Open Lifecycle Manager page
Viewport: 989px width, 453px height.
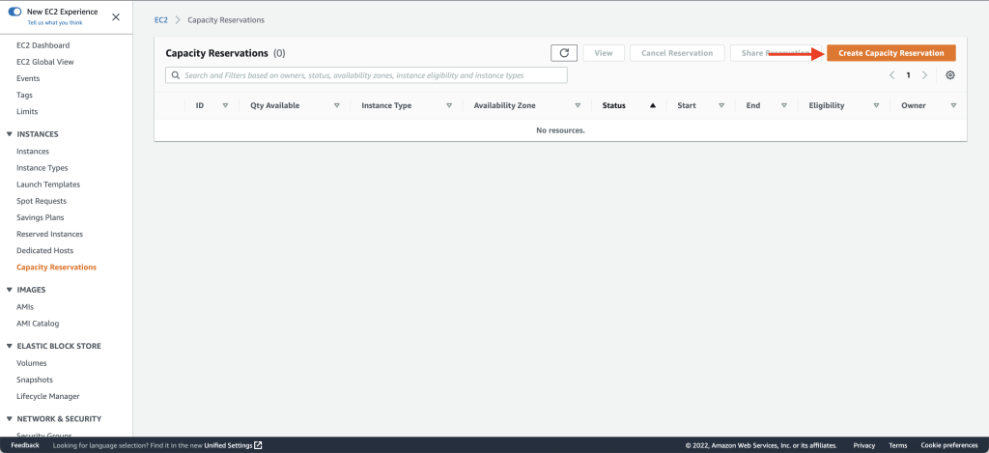(x=48, y=396)
